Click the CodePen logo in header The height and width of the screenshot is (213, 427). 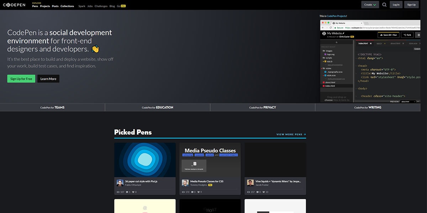point(15,5)
